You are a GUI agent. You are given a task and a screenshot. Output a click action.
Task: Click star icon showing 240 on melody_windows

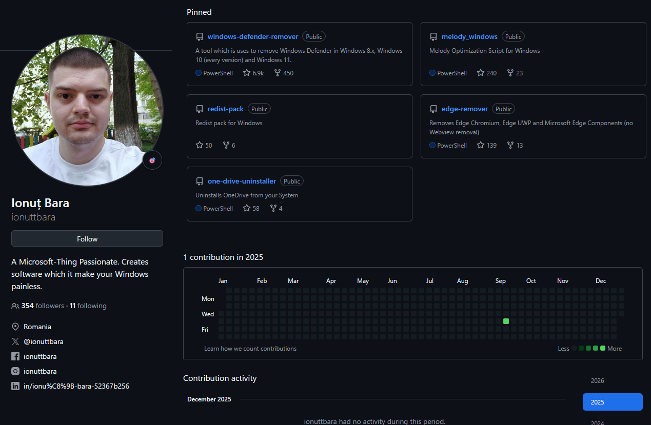tap(481, 73)
